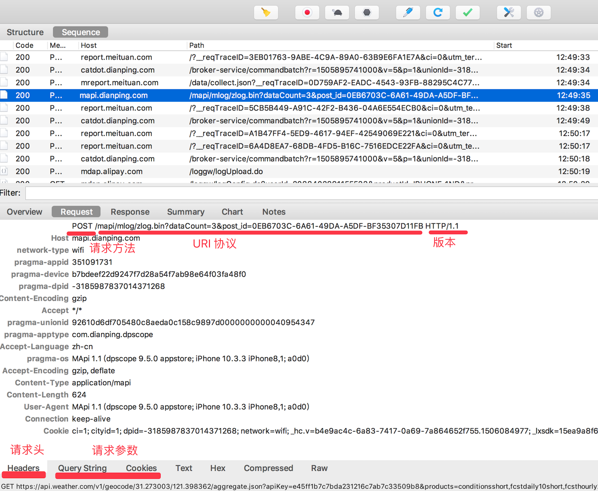Open the Overview tab
The height and width of the screenshot is (491, 598).
[x=24, y=212]
